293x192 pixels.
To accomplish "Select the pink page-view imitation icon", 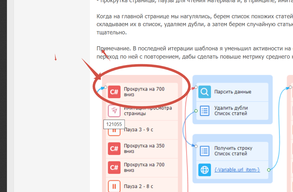I will point(114,111).
